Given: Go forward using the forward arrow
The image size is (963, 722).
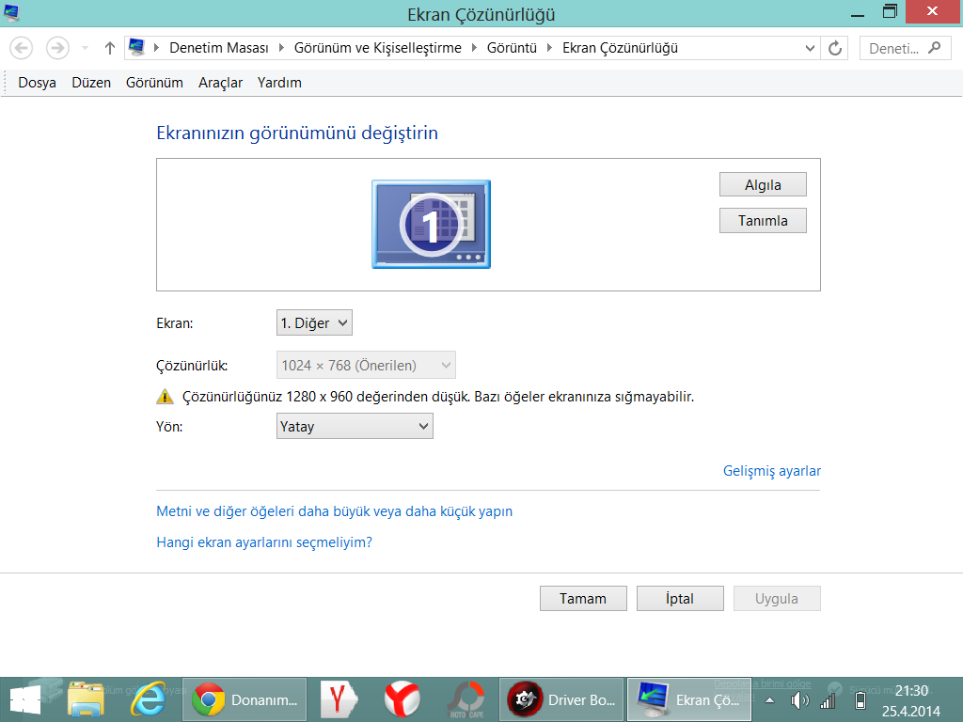Looking at the screenshot, I should pos(57,48).
